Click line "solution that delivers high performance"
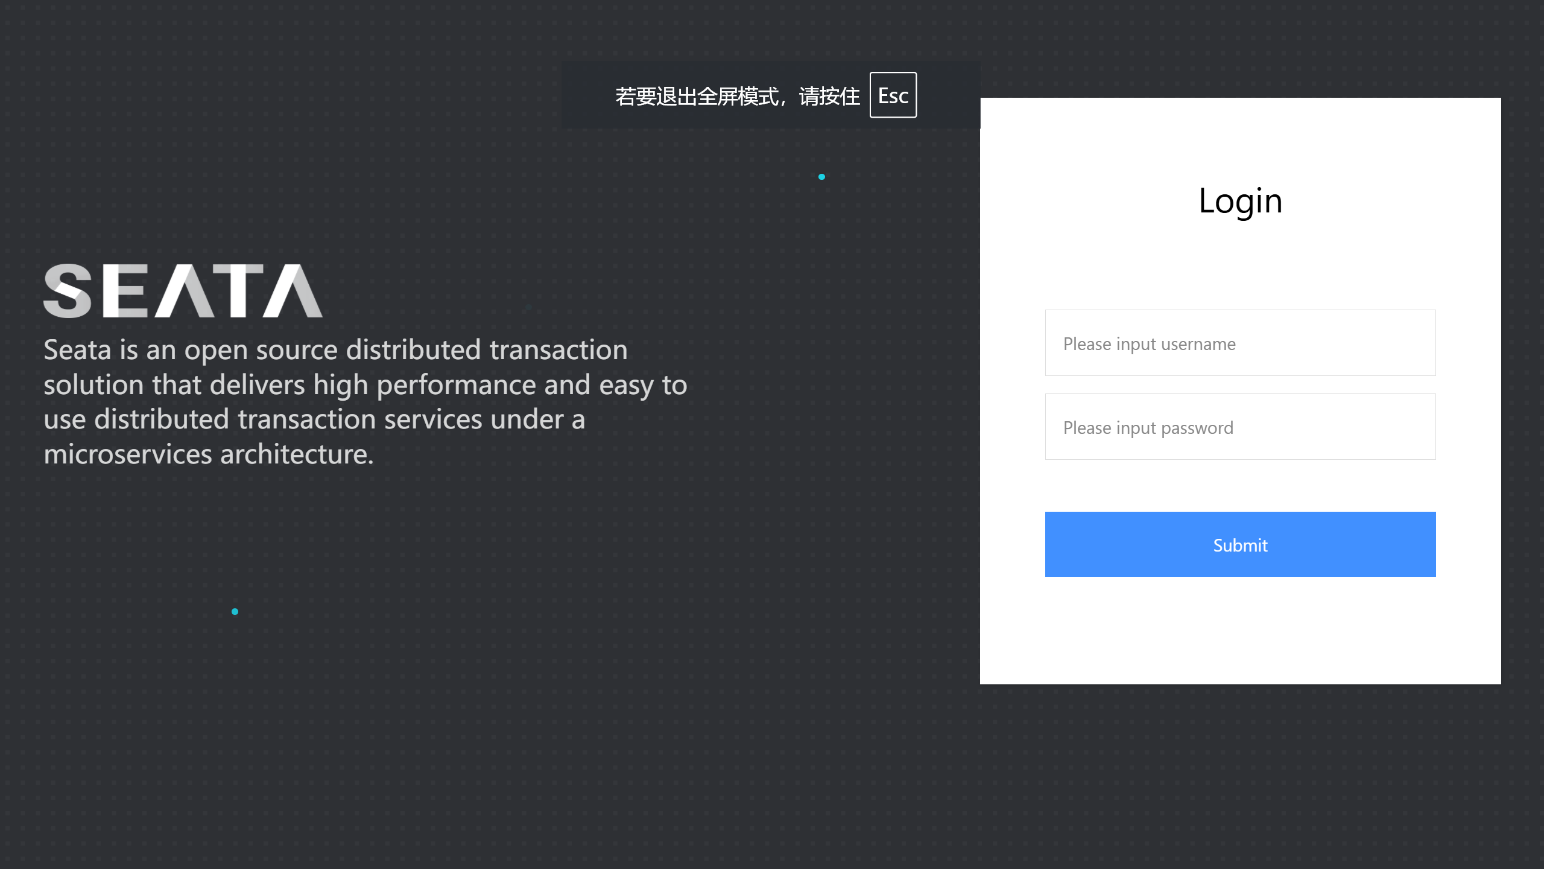Viewport: 1544px width, 869px height. [x=365, y=385]
